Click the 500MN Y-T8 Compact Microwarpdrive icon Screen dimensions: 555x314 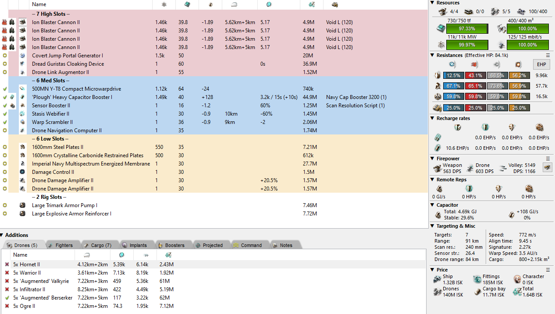(22, 89)
